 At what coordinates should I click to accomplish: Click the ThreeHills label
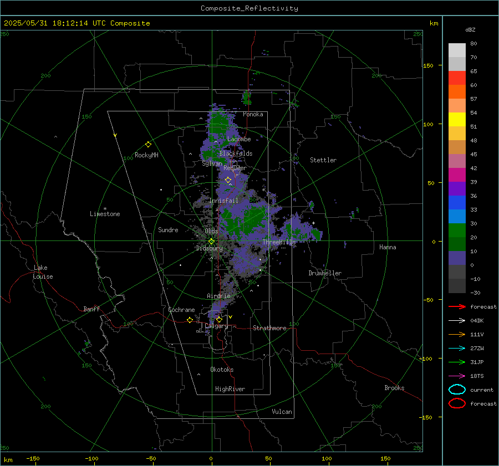click(279, 242)
